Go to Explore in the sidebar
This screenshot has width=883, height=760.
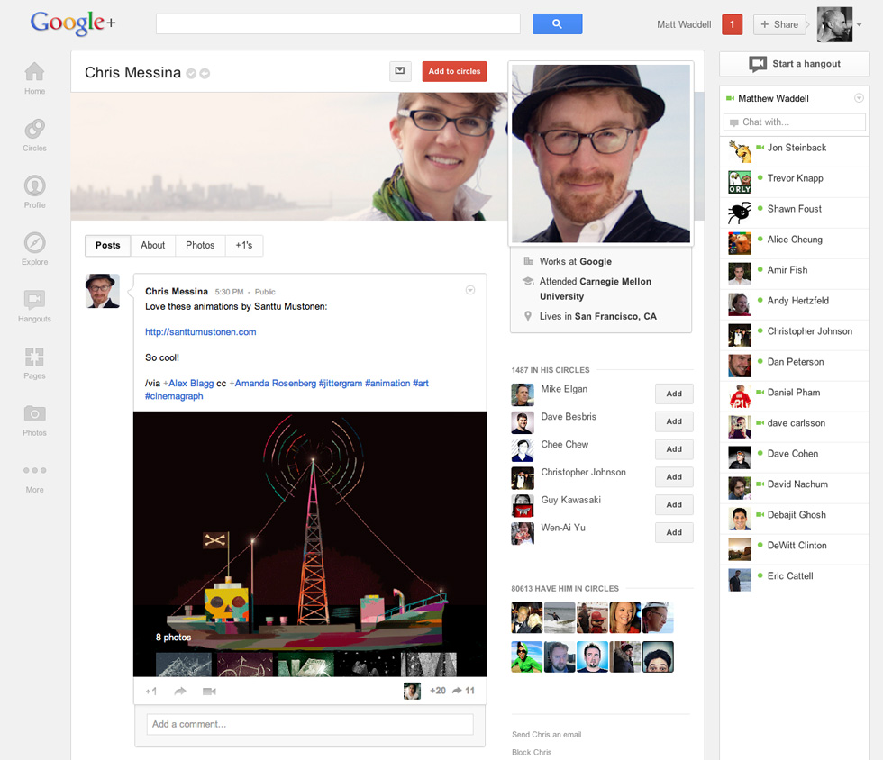[34, 249]
